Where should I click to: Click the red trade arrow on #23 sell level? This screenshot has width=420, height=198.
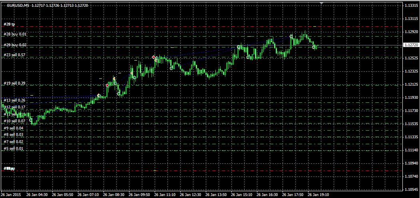point(153,57)
